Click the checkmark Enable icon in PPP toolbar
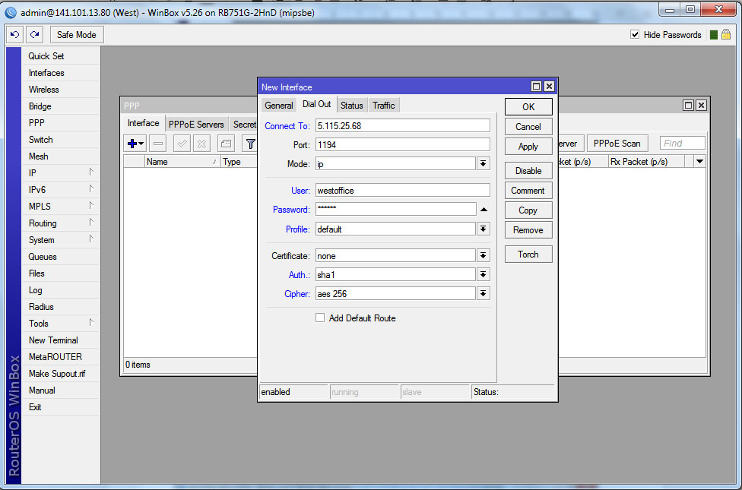The width and height of the screenshot is (742, 490). (182, 144)
